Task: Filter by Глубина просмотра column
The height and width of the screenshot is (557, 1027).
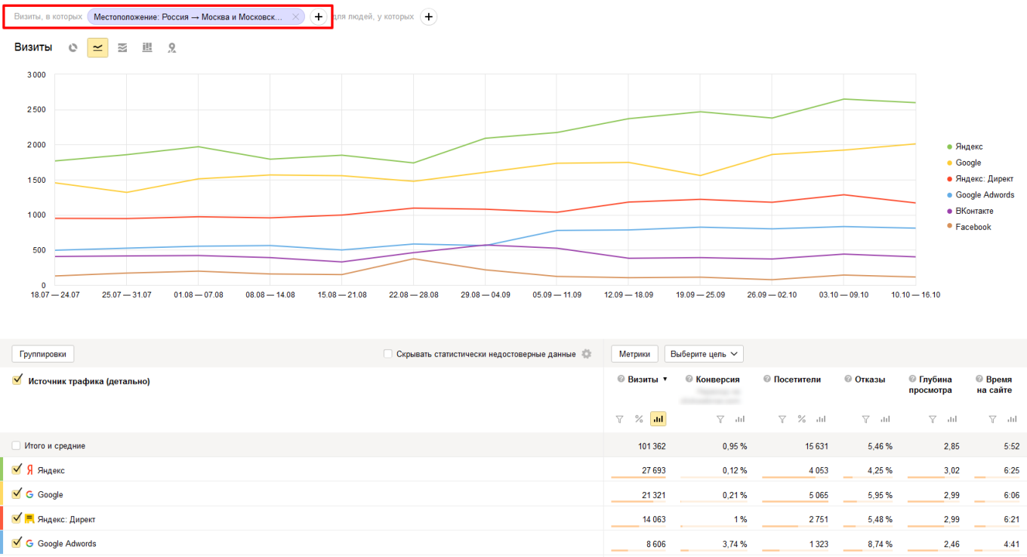Action: (933, 419)
